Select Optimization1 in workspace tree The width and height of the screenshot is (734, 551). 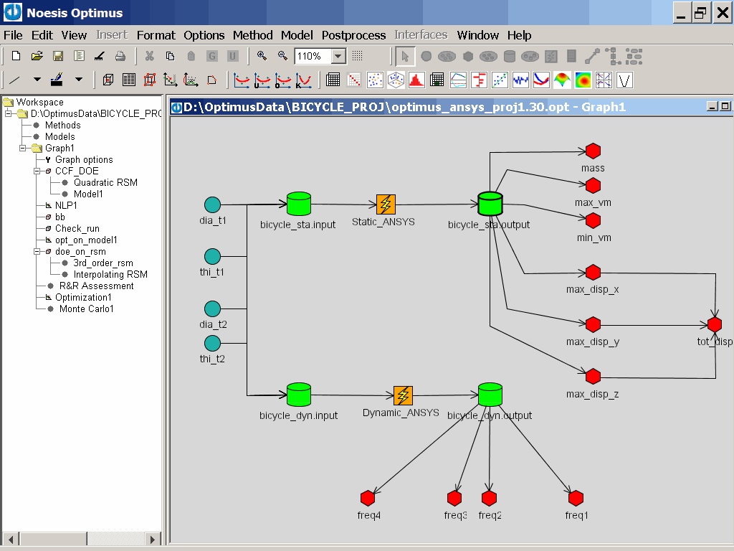(83, 298)
